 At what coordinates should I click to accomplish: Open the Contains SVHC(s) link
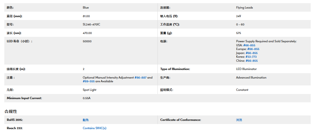click(x=94, y=128)
